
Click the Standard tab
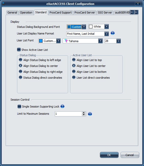(41, 13)
